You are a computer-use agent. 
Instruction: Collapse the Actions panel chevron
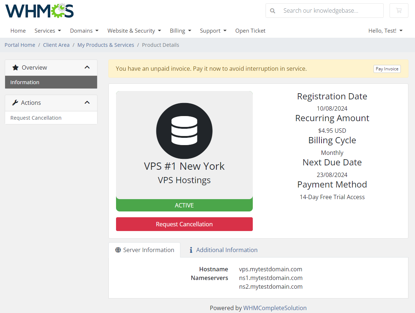click(87, 102)
